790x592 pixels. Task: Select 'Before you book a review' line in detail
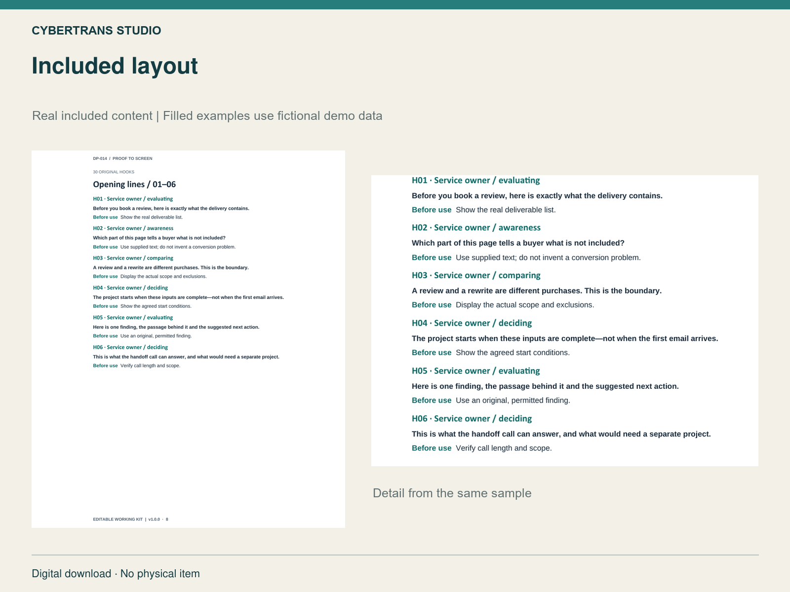537,196
